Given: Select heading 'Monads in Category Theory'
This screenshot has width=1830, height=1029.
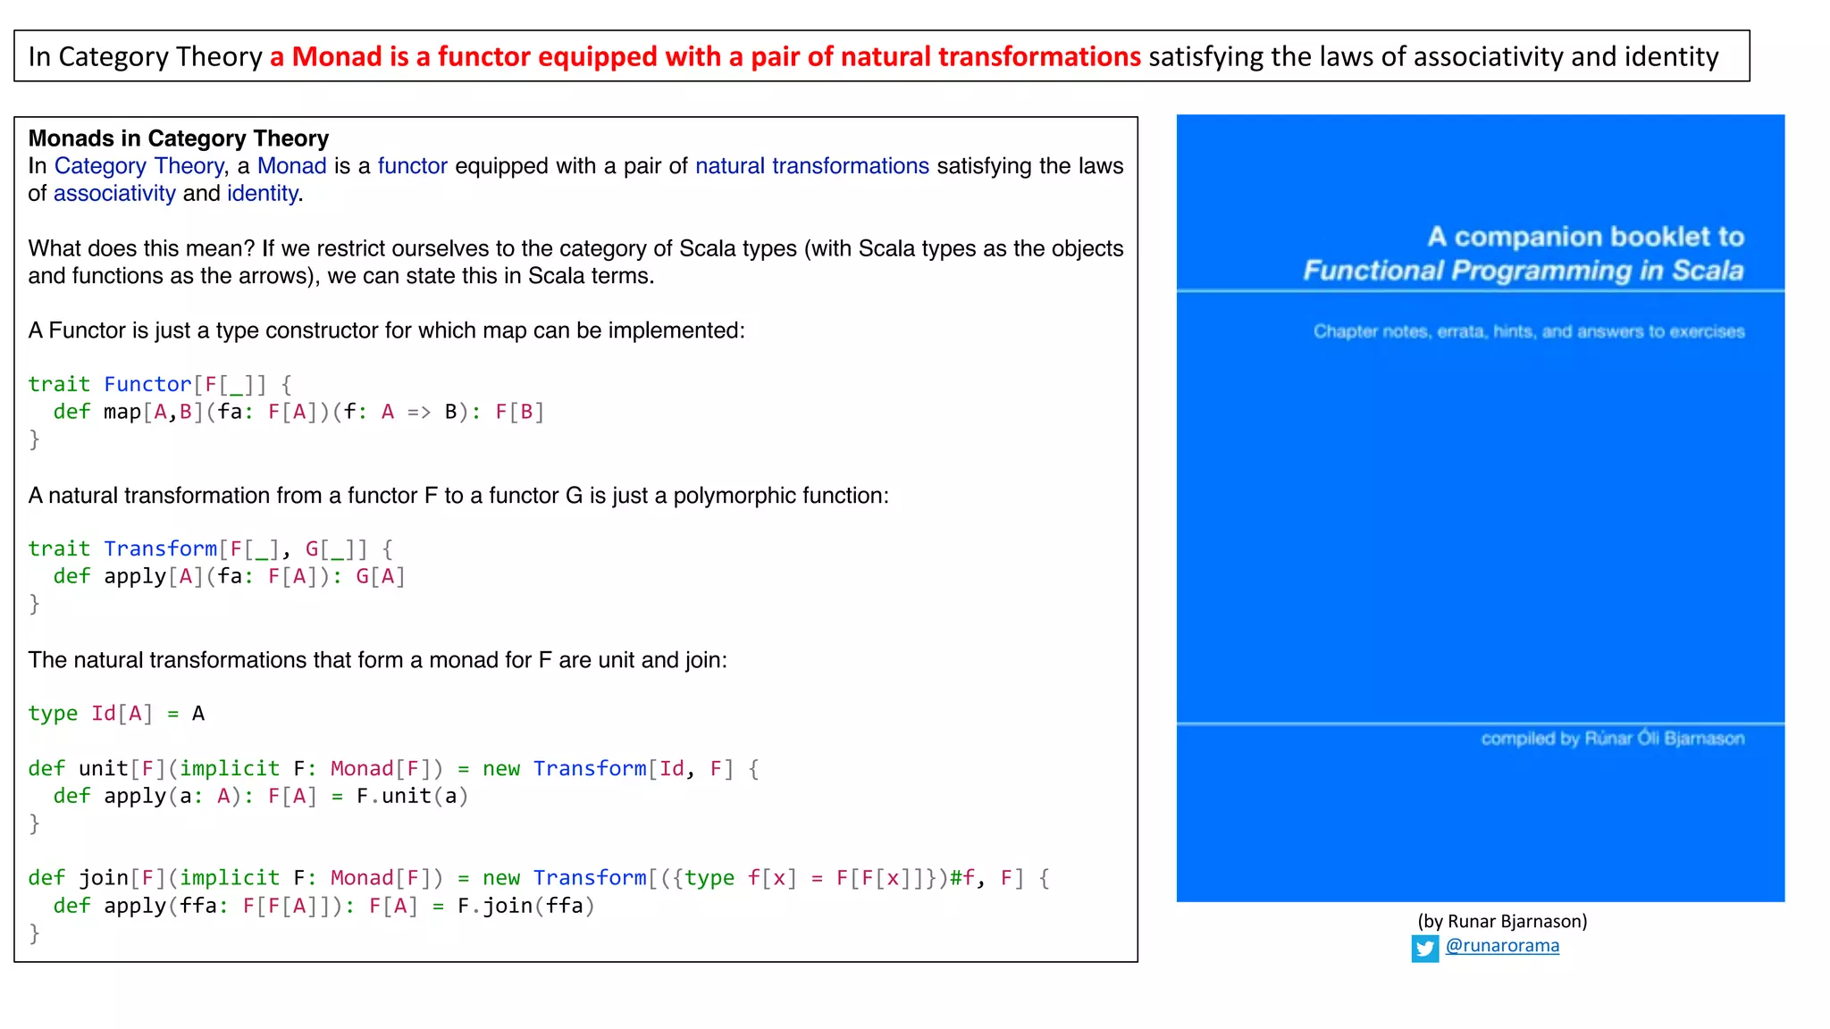Looking at the screenshot, I should (179, 138).
